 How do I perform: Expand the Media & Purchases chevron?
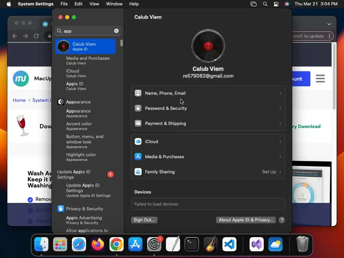(280, 157)
